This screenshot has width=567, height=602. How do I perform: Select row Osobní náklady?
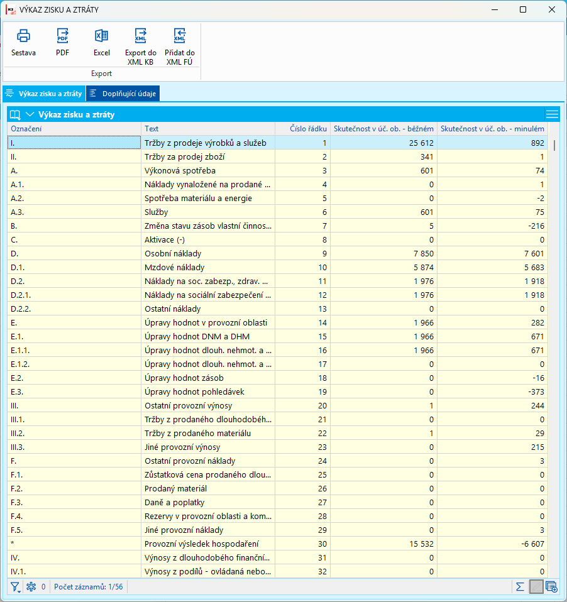(x=277, y=253)
